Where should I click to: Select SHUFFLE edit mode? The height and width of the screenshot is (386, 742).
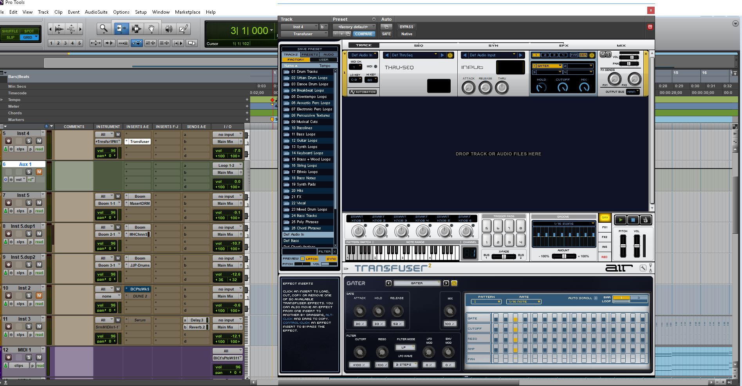pyautogui.click(x=10, y=31)
